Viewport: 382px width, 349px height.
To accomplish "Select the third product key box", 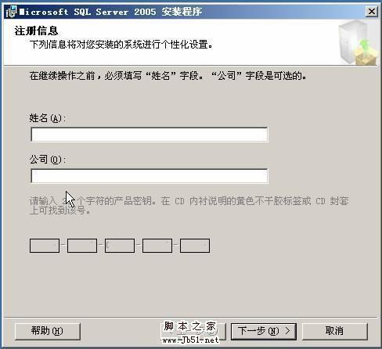I will 120,246.
